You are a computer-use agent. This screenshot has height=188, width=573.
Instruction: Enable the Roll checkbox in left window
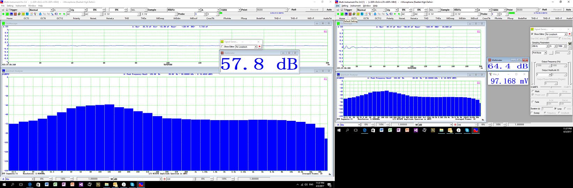289,10
